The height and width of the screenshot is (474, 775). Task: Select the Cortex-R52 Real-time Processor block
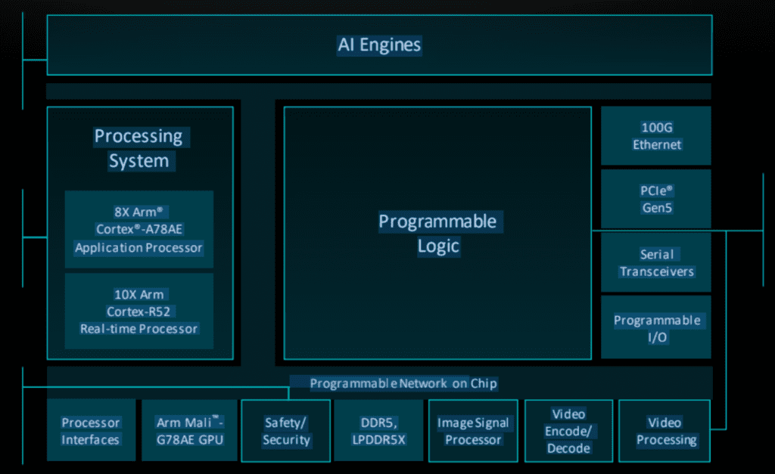click(139, 311)
